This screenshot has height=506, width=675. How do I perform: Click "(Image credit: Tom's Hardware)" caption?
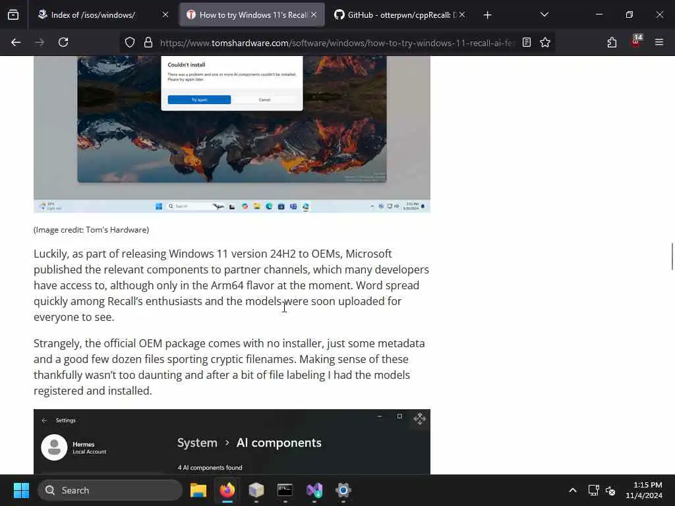(x=91, y=230)
